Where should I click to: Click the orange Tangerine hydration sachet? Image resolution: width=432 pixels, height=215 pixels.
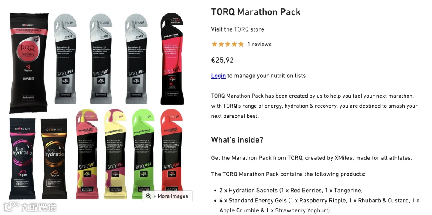point(54,159)
